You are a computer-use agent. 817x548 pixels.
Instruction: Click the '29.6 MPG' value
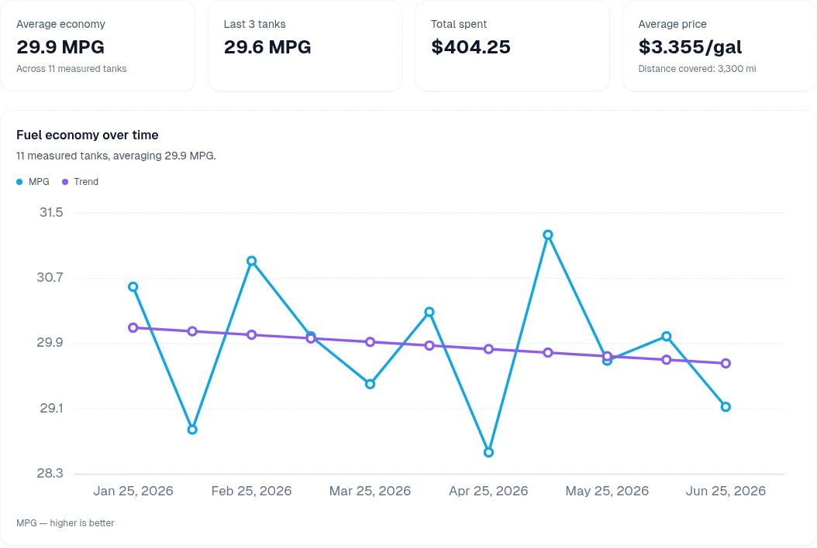[267, 47]
